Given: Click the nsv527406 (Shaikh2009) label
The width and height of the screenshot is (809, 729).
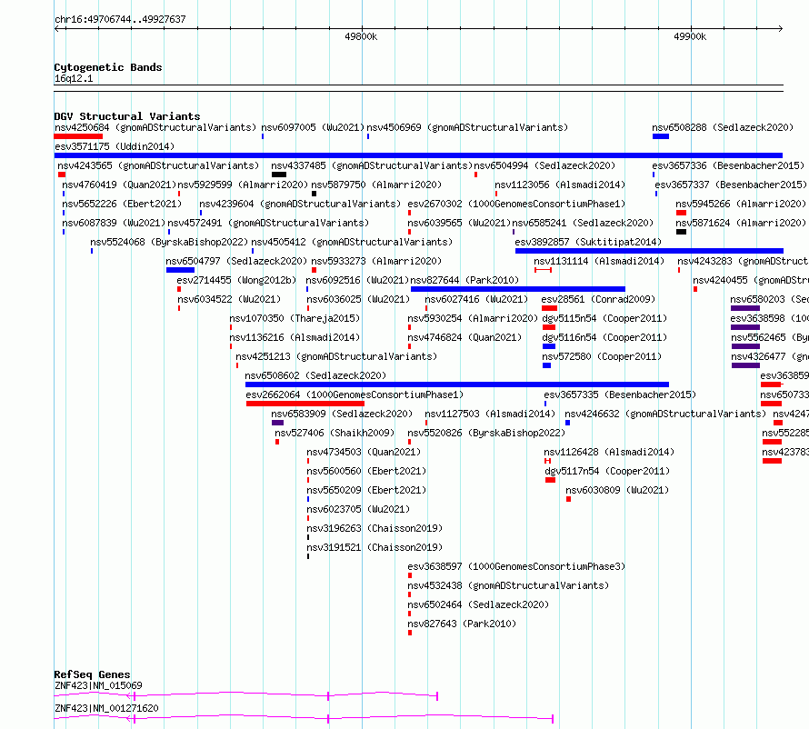Looking at the screenshot, I should [335, 433].
